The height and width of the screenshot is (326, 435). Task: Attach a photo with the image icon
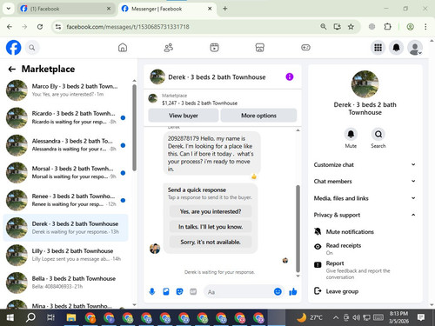pyautogui.click(x=166, y=291)
